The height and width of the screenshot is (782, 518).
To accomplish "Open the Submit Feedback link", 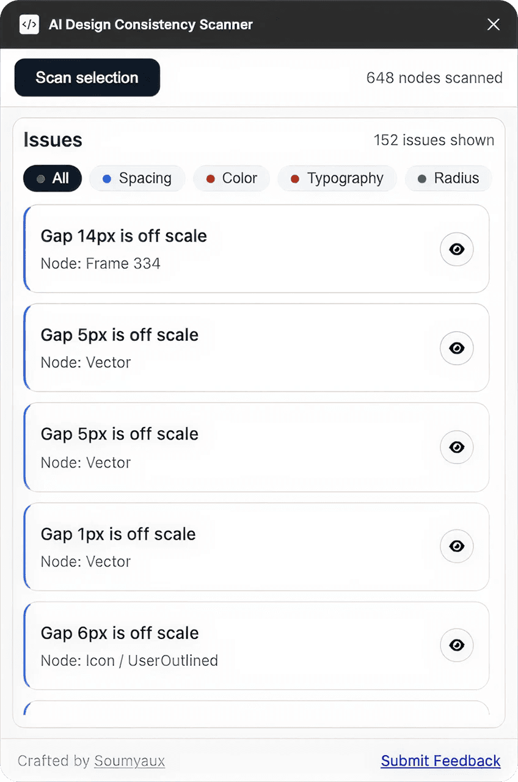I will 440,761.
